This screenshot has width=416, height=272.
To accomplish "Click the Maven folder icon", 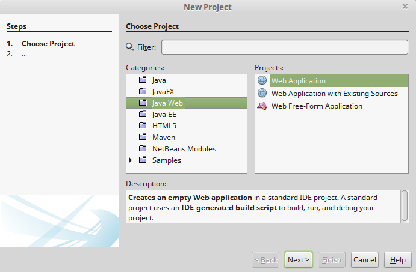I will (143, 138).
